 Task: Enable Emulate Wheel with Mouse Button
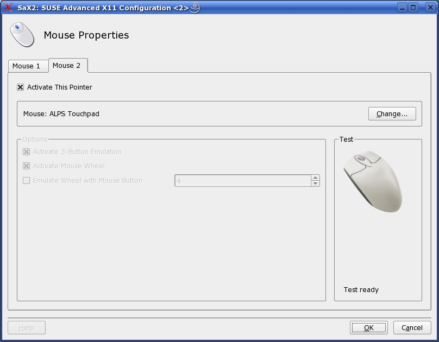coord(26,181)
